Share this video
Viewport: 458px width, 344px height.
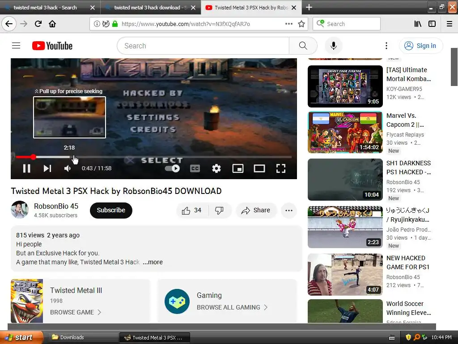pyautogui.click(x=256, y=211)
